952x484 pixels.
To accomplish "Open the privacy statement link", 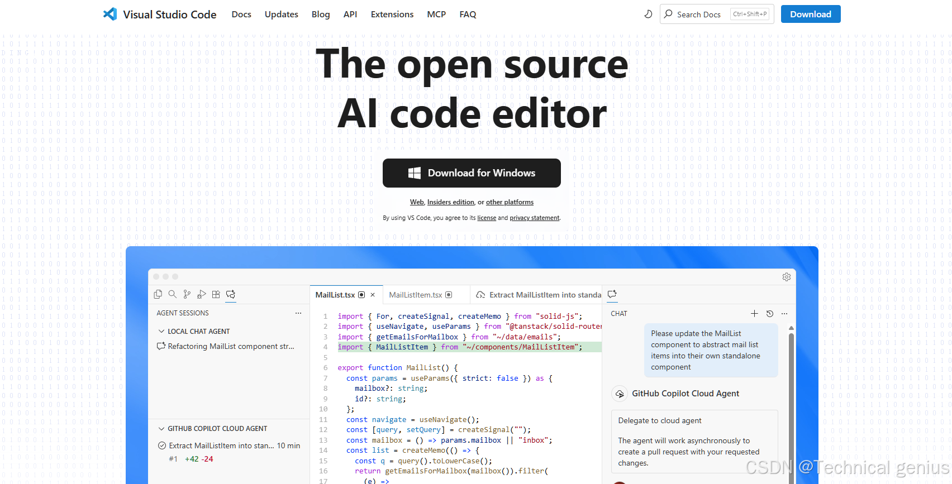I will pos(534,218).
